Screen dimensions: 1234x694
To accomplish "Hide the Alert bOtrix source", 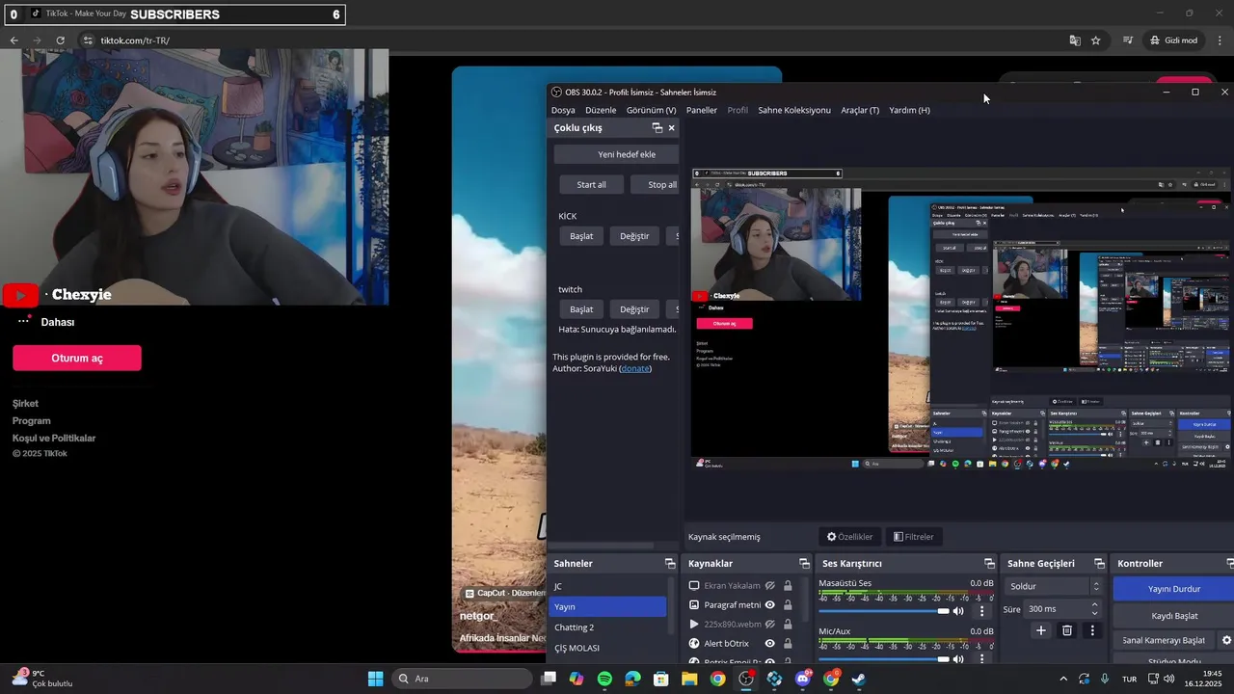I will tap(770, 644).
